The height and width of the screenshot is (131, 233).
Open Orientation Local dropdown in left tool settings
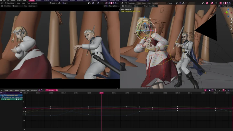click(x=17, y=6)
